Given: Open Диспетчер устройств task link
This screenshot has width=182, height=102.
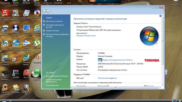Looking at the screenshot, I should click(54, 21).
